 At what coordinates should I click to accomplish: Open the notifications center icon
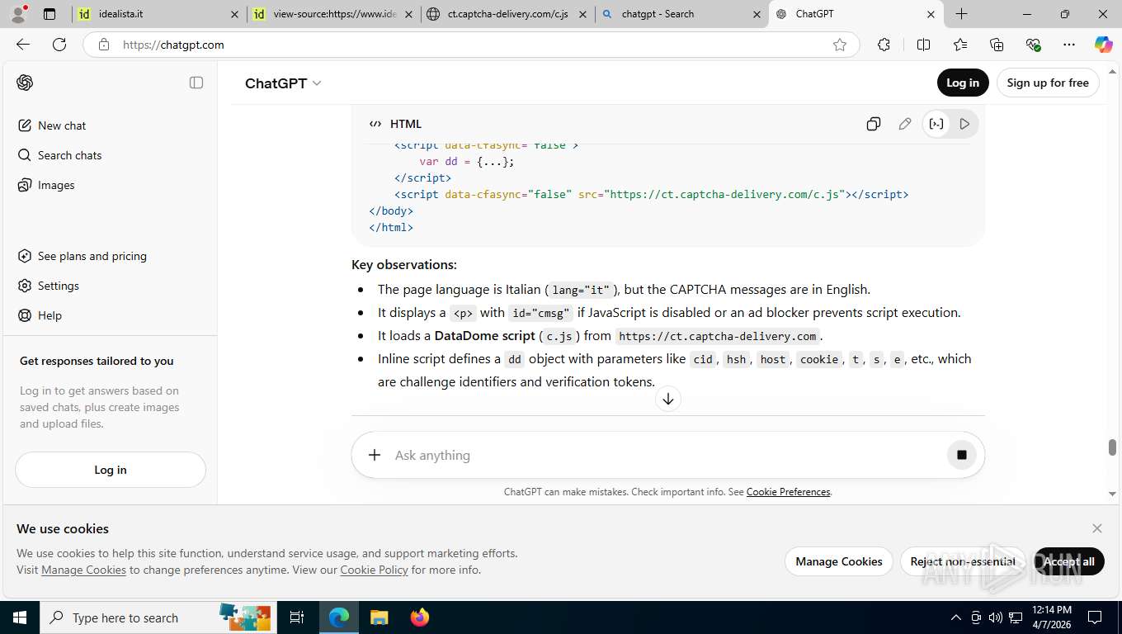tap(1095, 617)
